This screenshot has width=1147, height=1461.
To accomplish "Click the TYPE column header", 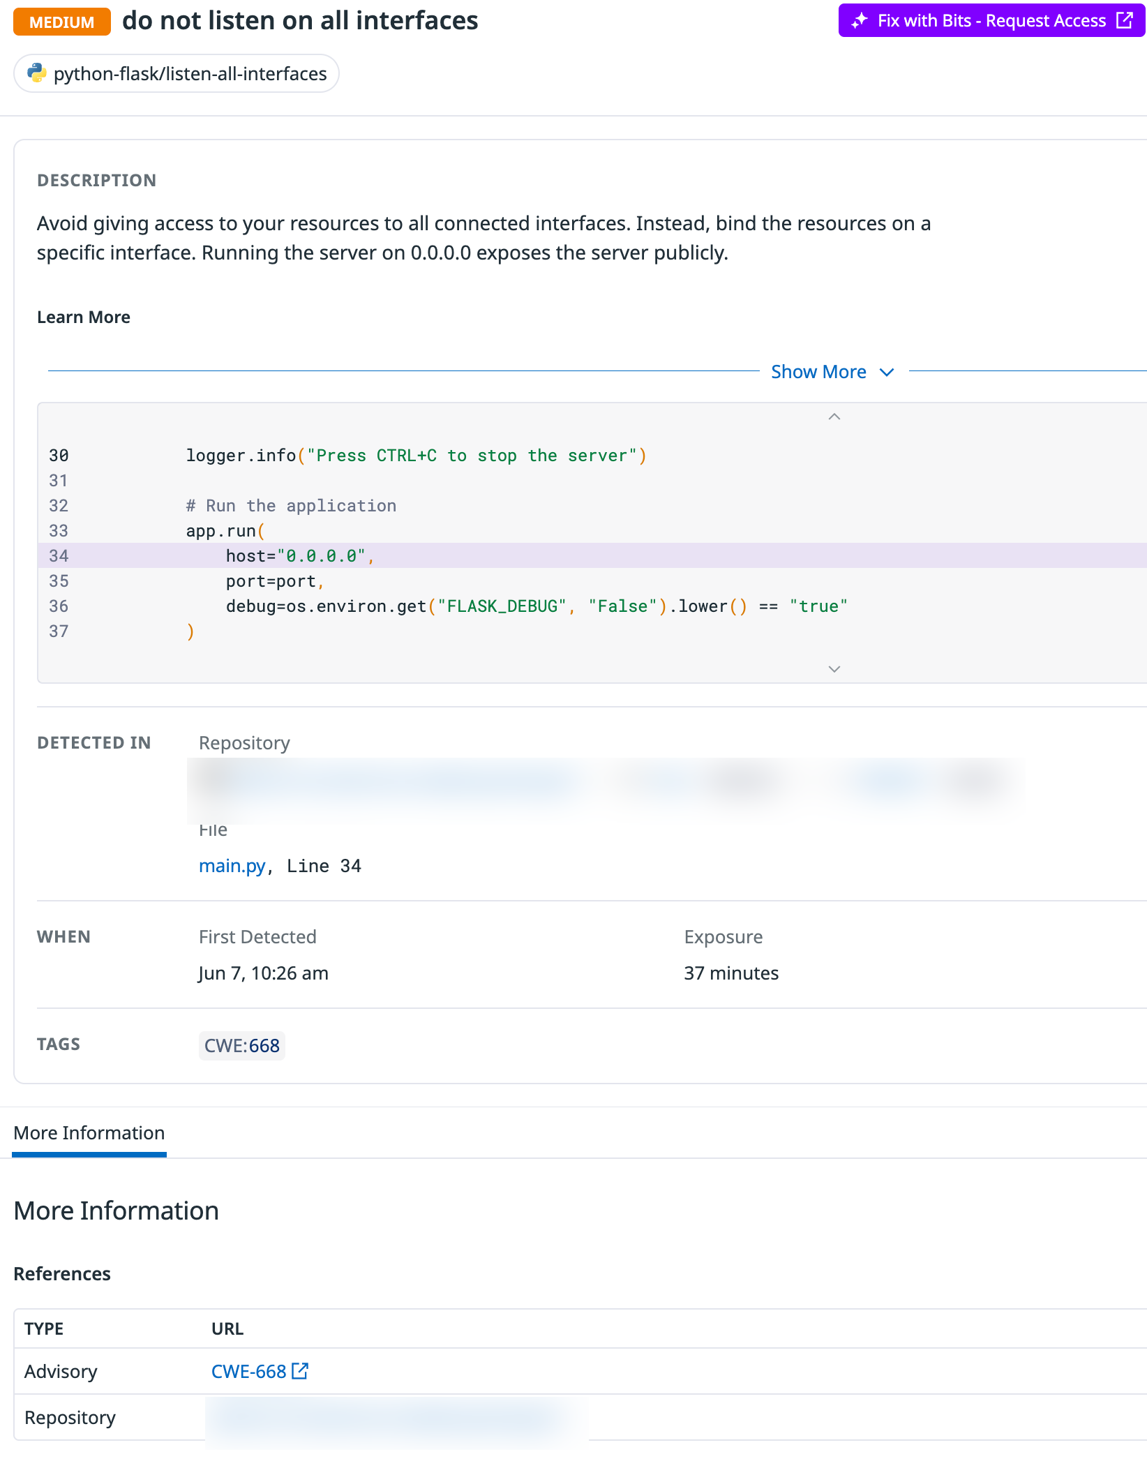I will point(44,1329).
